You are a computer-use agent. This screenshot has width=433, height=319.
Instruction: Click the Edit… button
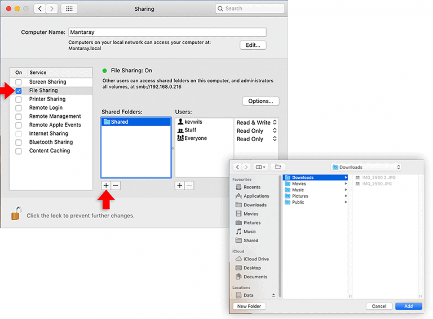point(253,45)
